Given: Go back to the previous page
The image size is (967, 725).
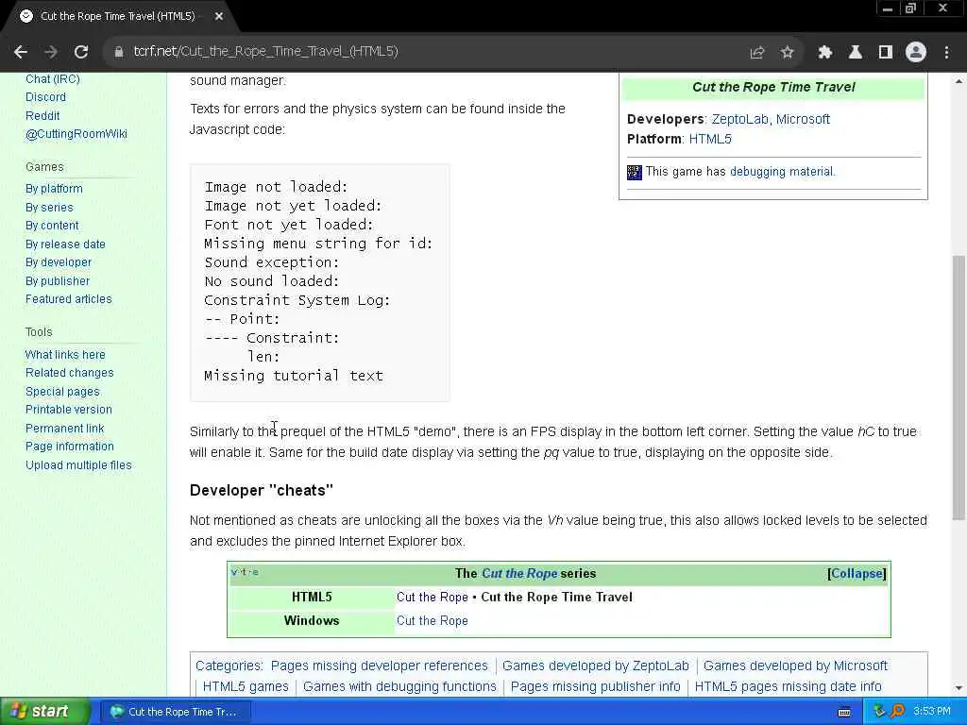Looking at the screenshot, I should pos(21,52).
